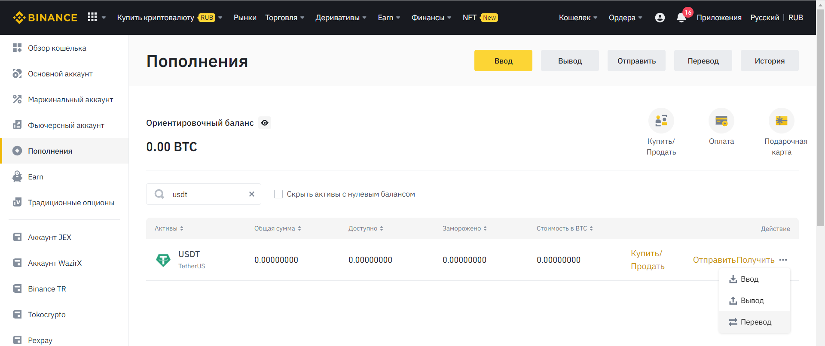Click the Вывод header button
The image size is (825, 346).
(x=570, y=61)
